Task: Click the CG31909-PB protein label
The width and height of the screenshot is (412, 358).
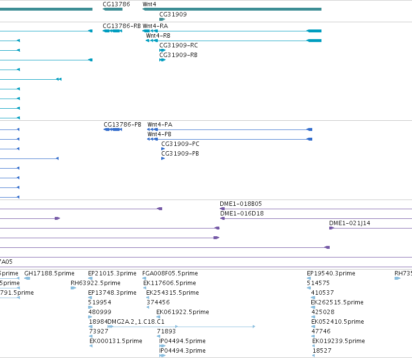Action: (x=180, y=154)
